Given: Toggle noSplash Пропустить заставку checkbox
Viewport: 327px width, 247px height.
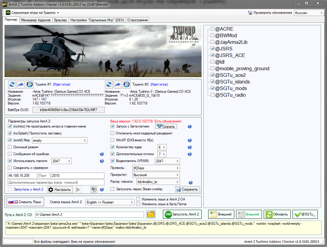Looking at the screenshot, I should (x=10, y=133).
